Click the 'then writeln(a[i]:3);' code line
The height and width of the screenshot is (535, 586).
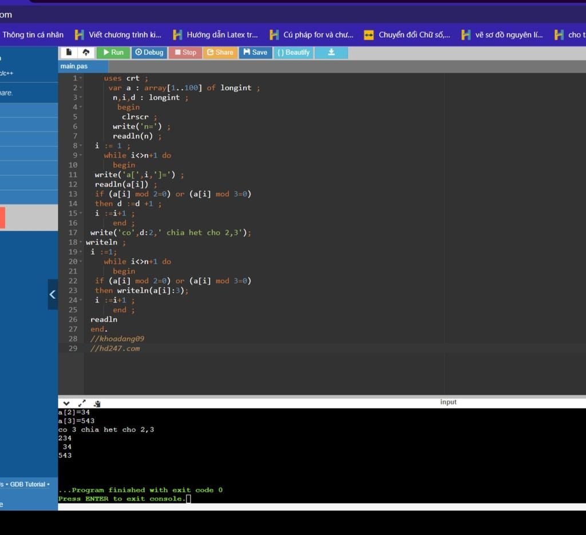point(142,290)
